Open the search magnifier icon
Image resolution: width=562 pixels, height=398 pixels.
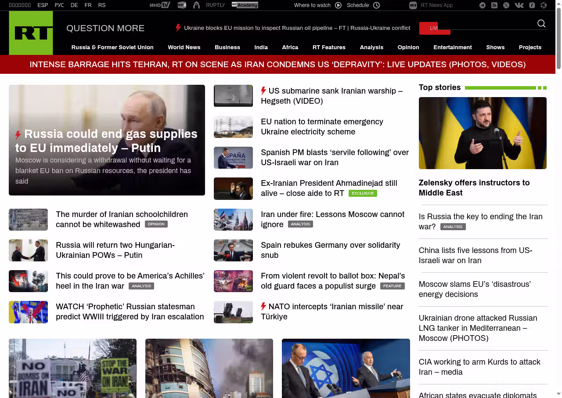[541, 24]
